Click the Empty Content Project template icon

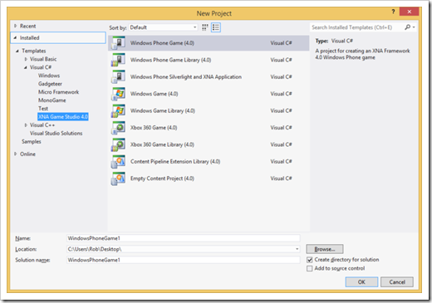(118, 178)
